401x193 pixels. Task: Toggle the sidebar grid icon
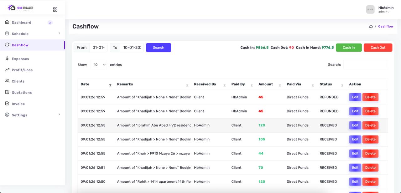(x=55, y=10)
